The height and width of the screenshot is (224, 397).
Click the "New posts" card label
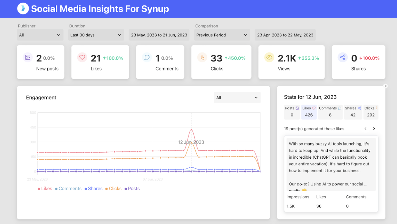[x=47, y=69]
